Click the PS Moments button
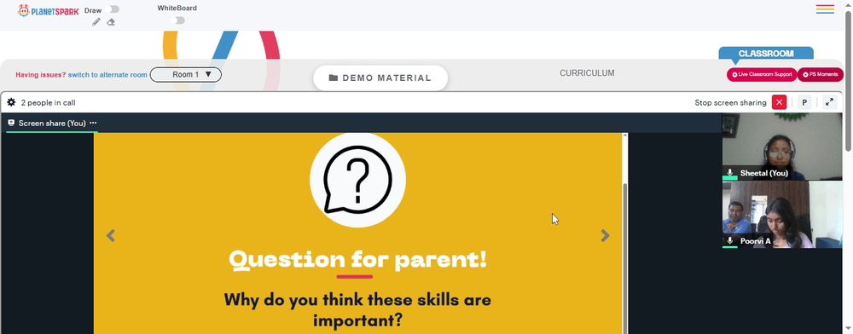This screenshot has height=334, width=853. [x=821, y=74]
